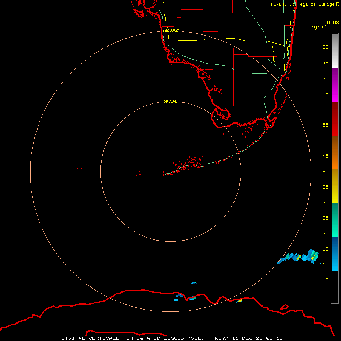Click the '11 DEC 25' date text

[248, 338]
